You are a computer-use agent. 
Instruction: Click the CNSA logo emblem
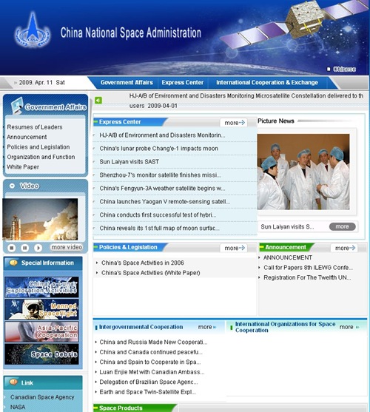33,30
